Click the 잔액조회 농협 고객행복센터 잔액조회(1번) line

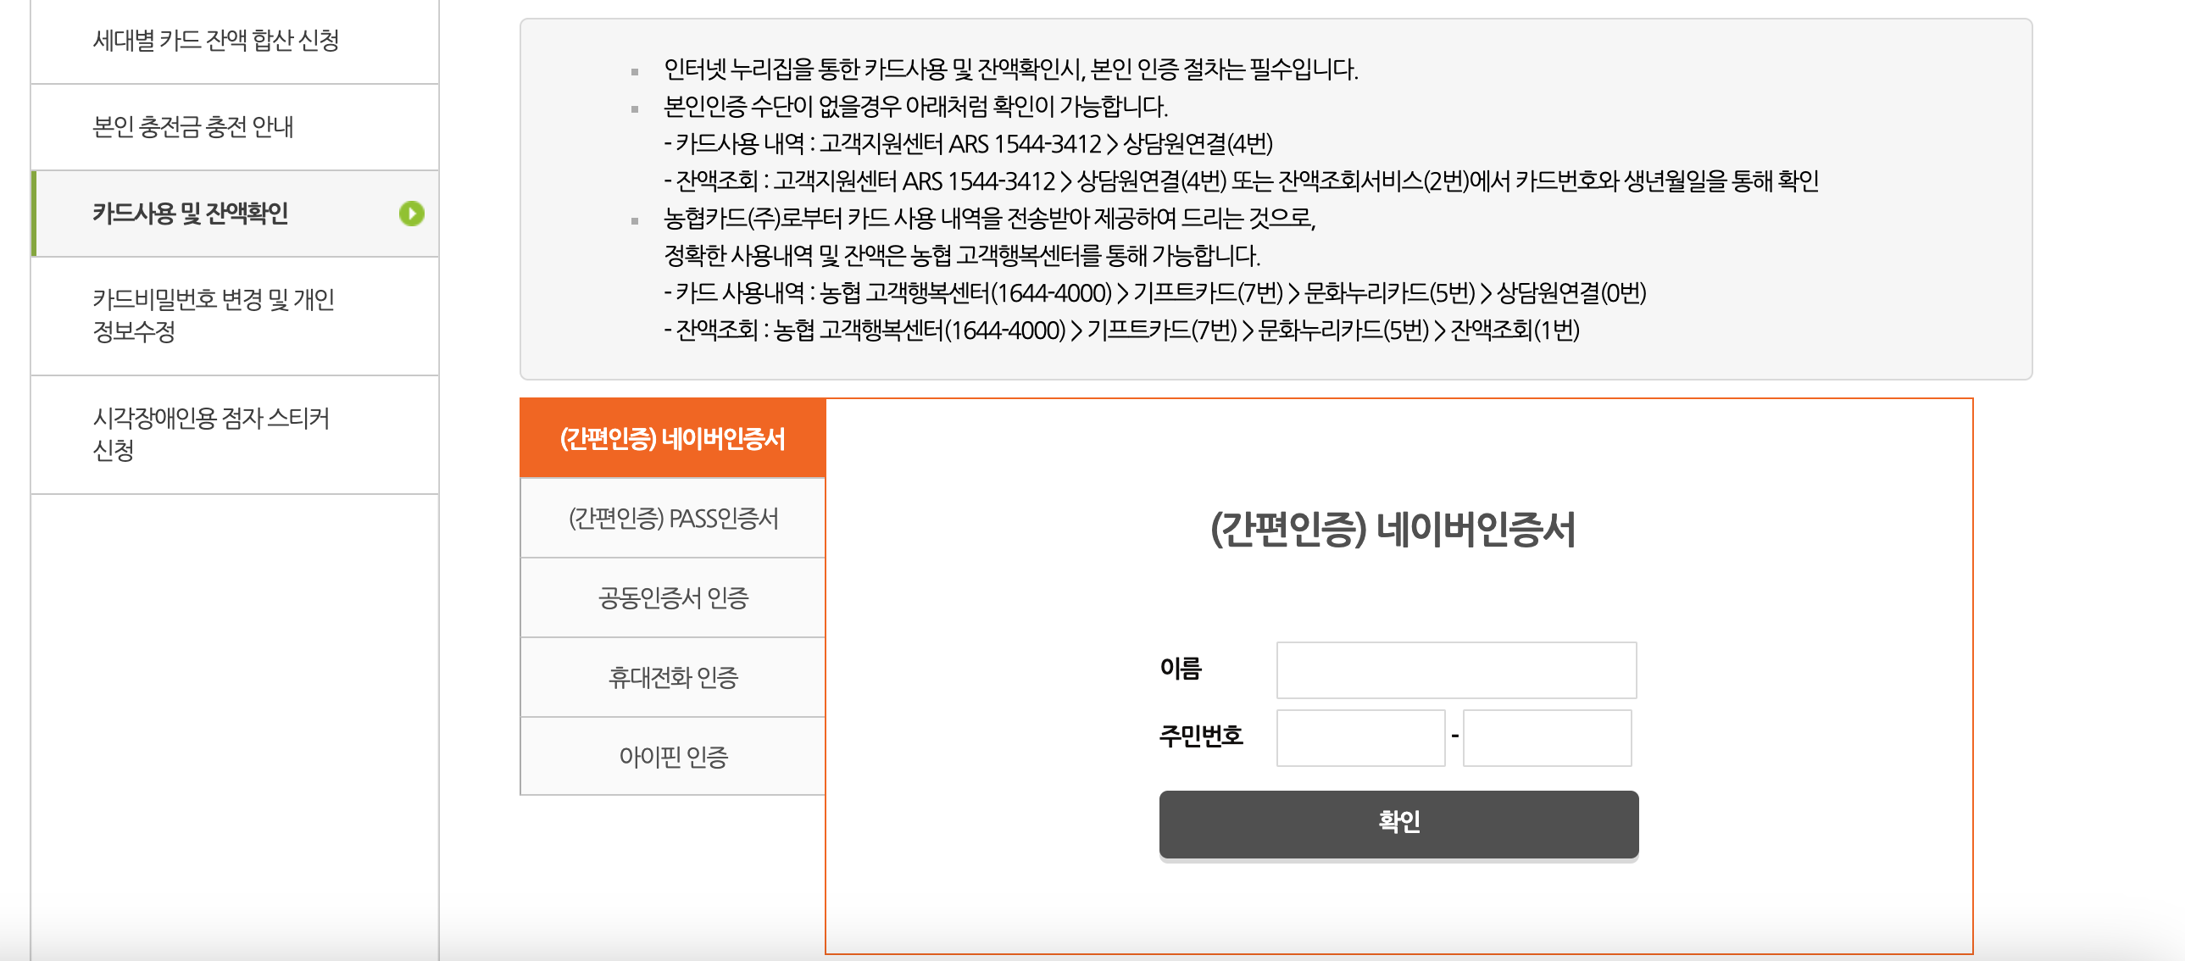tap(1121, 331)
